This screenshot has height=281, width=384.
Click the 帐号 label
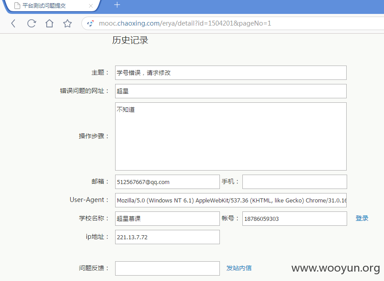pyautogui.click(x=230, y=218)
